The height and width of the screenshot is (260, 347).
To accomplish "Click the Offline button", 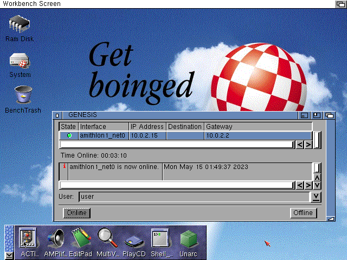I will (303, 213).
